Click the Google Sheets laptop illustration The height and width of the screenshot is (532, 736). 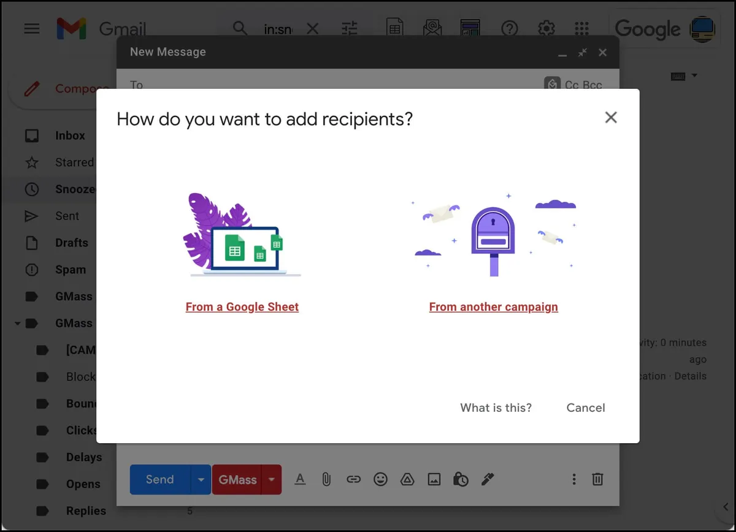coord(242,235)
